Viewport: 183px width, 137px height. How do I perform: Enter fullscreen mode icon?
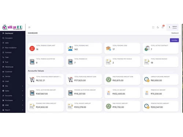point(153,27)
